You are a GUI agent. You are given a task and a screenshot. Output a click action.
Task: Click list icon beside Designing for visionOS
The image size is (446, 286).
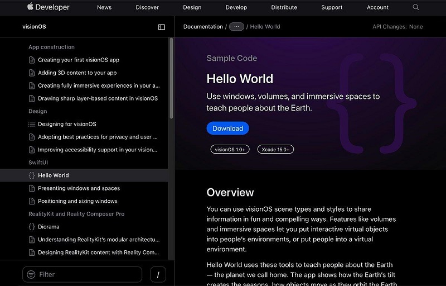[32, 124]
